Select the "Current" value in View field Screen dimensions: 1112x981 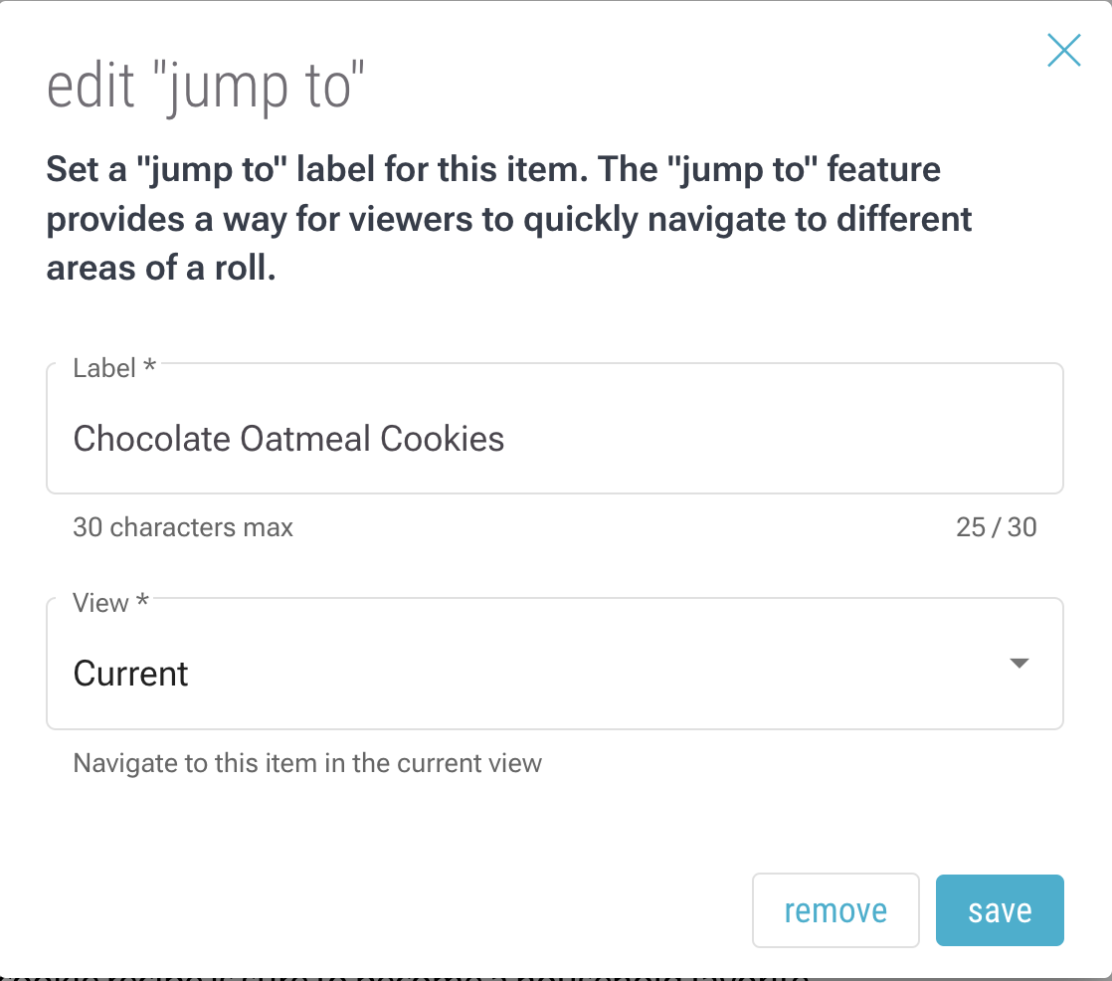[x=131, y=674]
